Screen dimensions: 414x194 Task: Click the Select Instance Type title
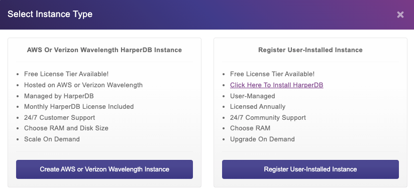(50, 14)
